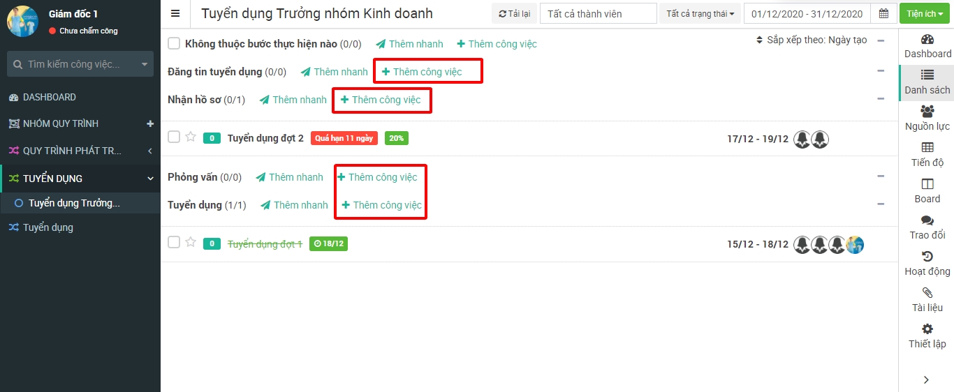Open the calendar date picker icon
Viewport: 954px width, 392px height.
point(883,14)
